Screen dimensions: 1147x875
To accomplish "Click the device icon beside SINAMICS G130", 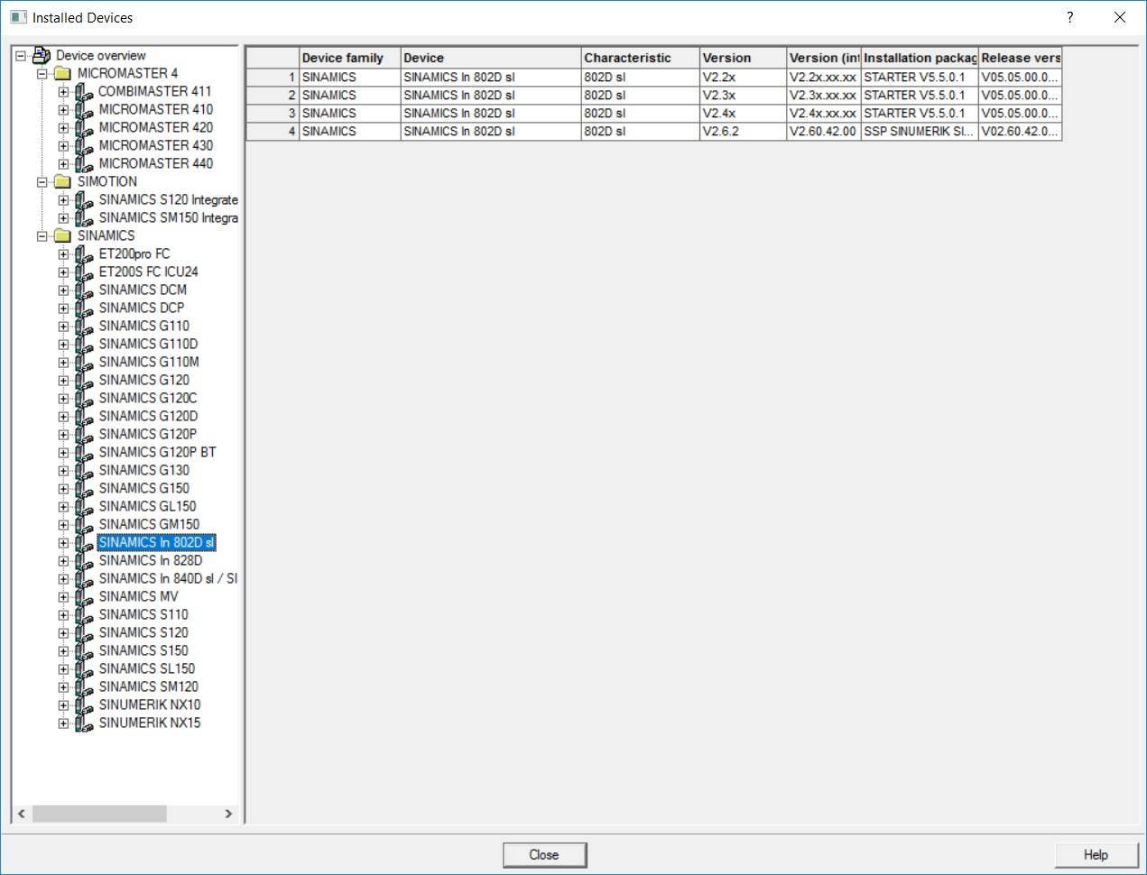I will click(x=84, y=471).
